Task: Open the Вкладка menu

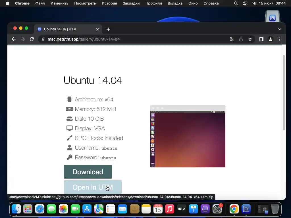Action: (175, 3)
